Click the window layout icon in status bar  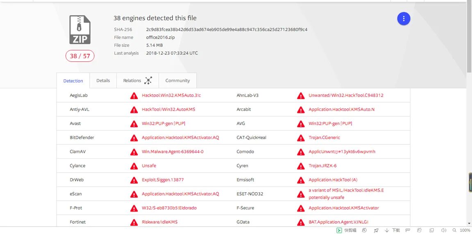[431, 230]
